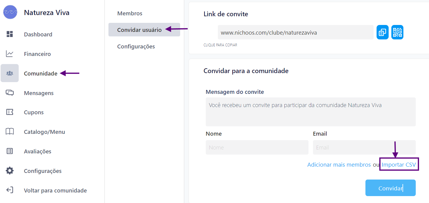The width and height of the screenshot is (429, 203).
Task: Click the Configurações gear icon in sidebar
Action: [x=10, y=171]
